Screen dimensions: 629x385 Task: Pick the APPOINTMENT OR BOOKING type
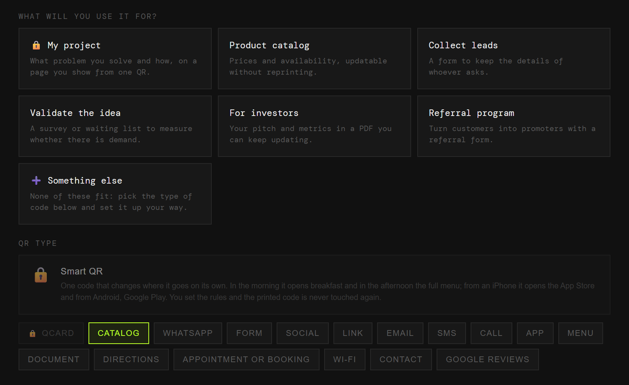246,359
